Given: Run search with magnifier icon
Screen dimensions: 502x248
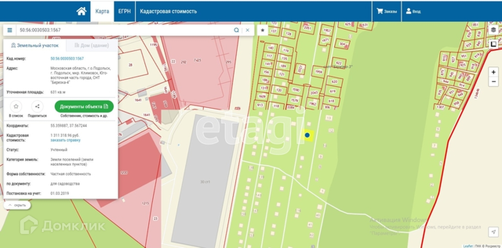Looking at the screenshot, I should coord(236,30).
